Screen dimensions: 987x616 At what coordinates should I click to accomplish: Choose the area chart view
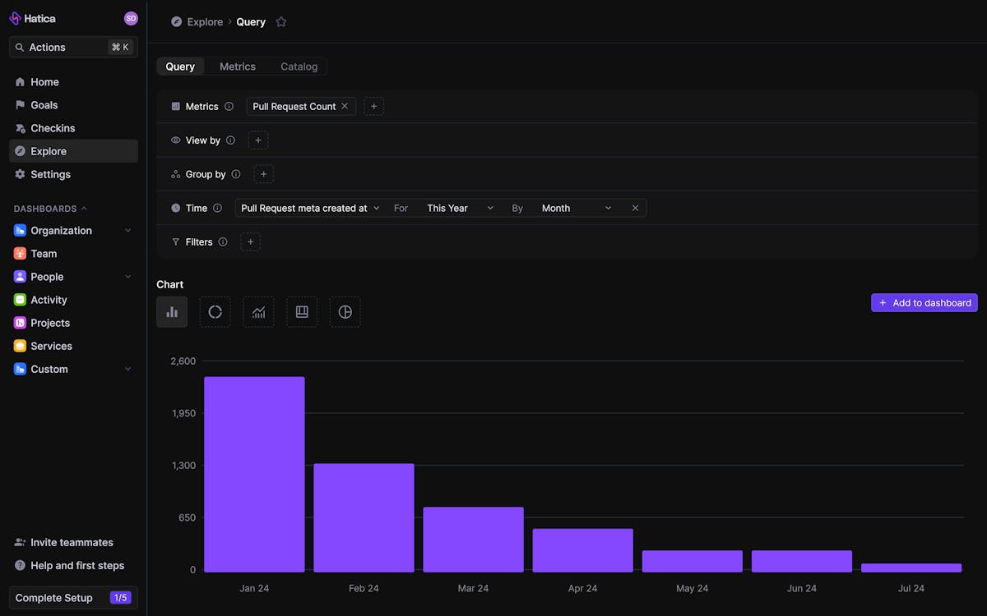[x=301, y=312]
